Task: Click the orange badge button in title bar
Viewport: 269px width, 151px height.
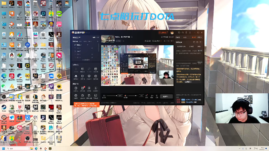Action: pos(163,33)
